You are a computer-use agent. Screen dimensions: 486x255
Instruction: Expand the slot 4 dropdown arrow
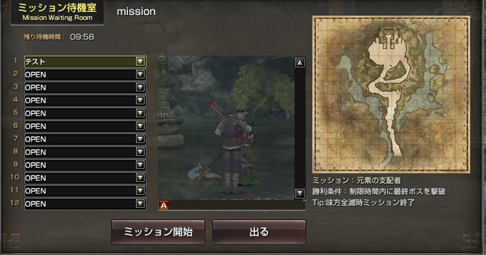point(140,101)
